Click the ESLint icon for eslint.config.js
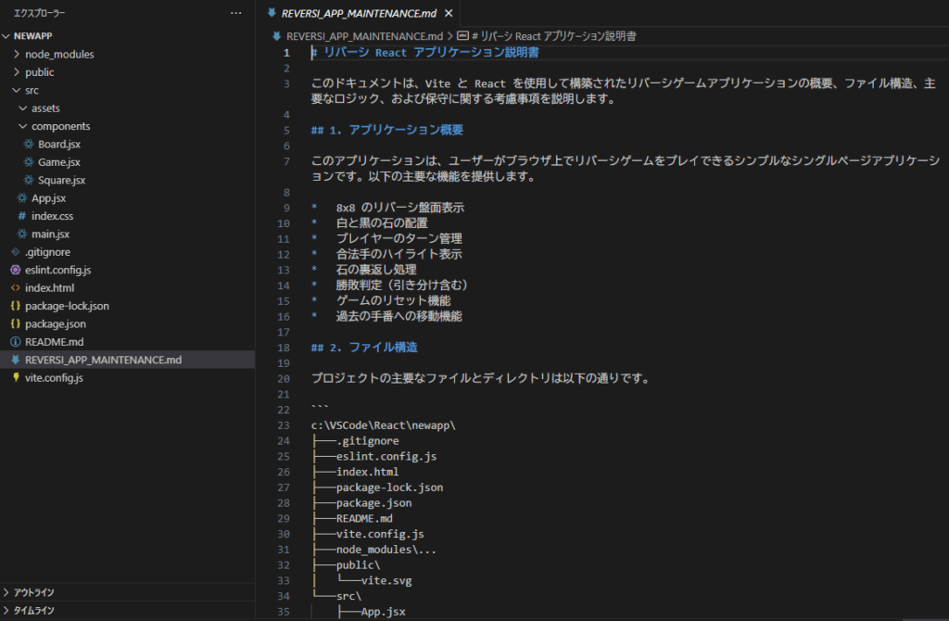Screen dimensions: 949x621 (16, 270)
